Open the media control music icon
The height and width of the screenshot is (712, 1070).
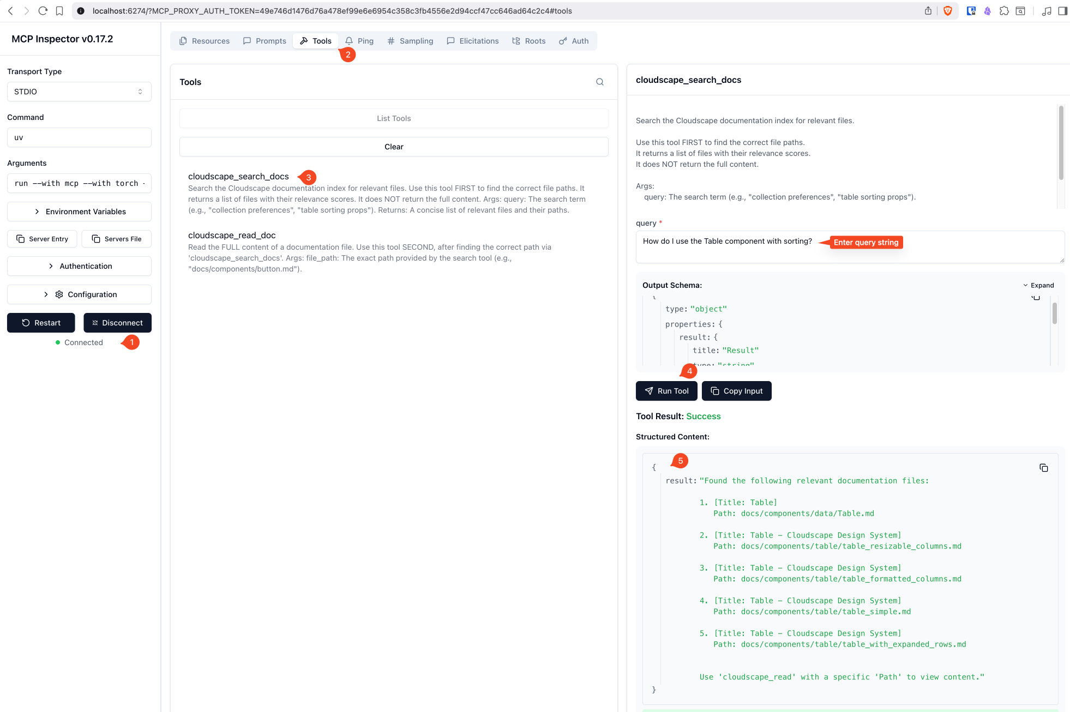coord(1047,10)
